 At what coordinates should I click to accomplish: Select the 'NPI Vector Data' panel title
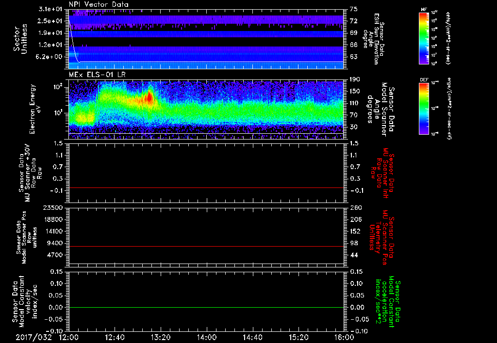point(99,4)
